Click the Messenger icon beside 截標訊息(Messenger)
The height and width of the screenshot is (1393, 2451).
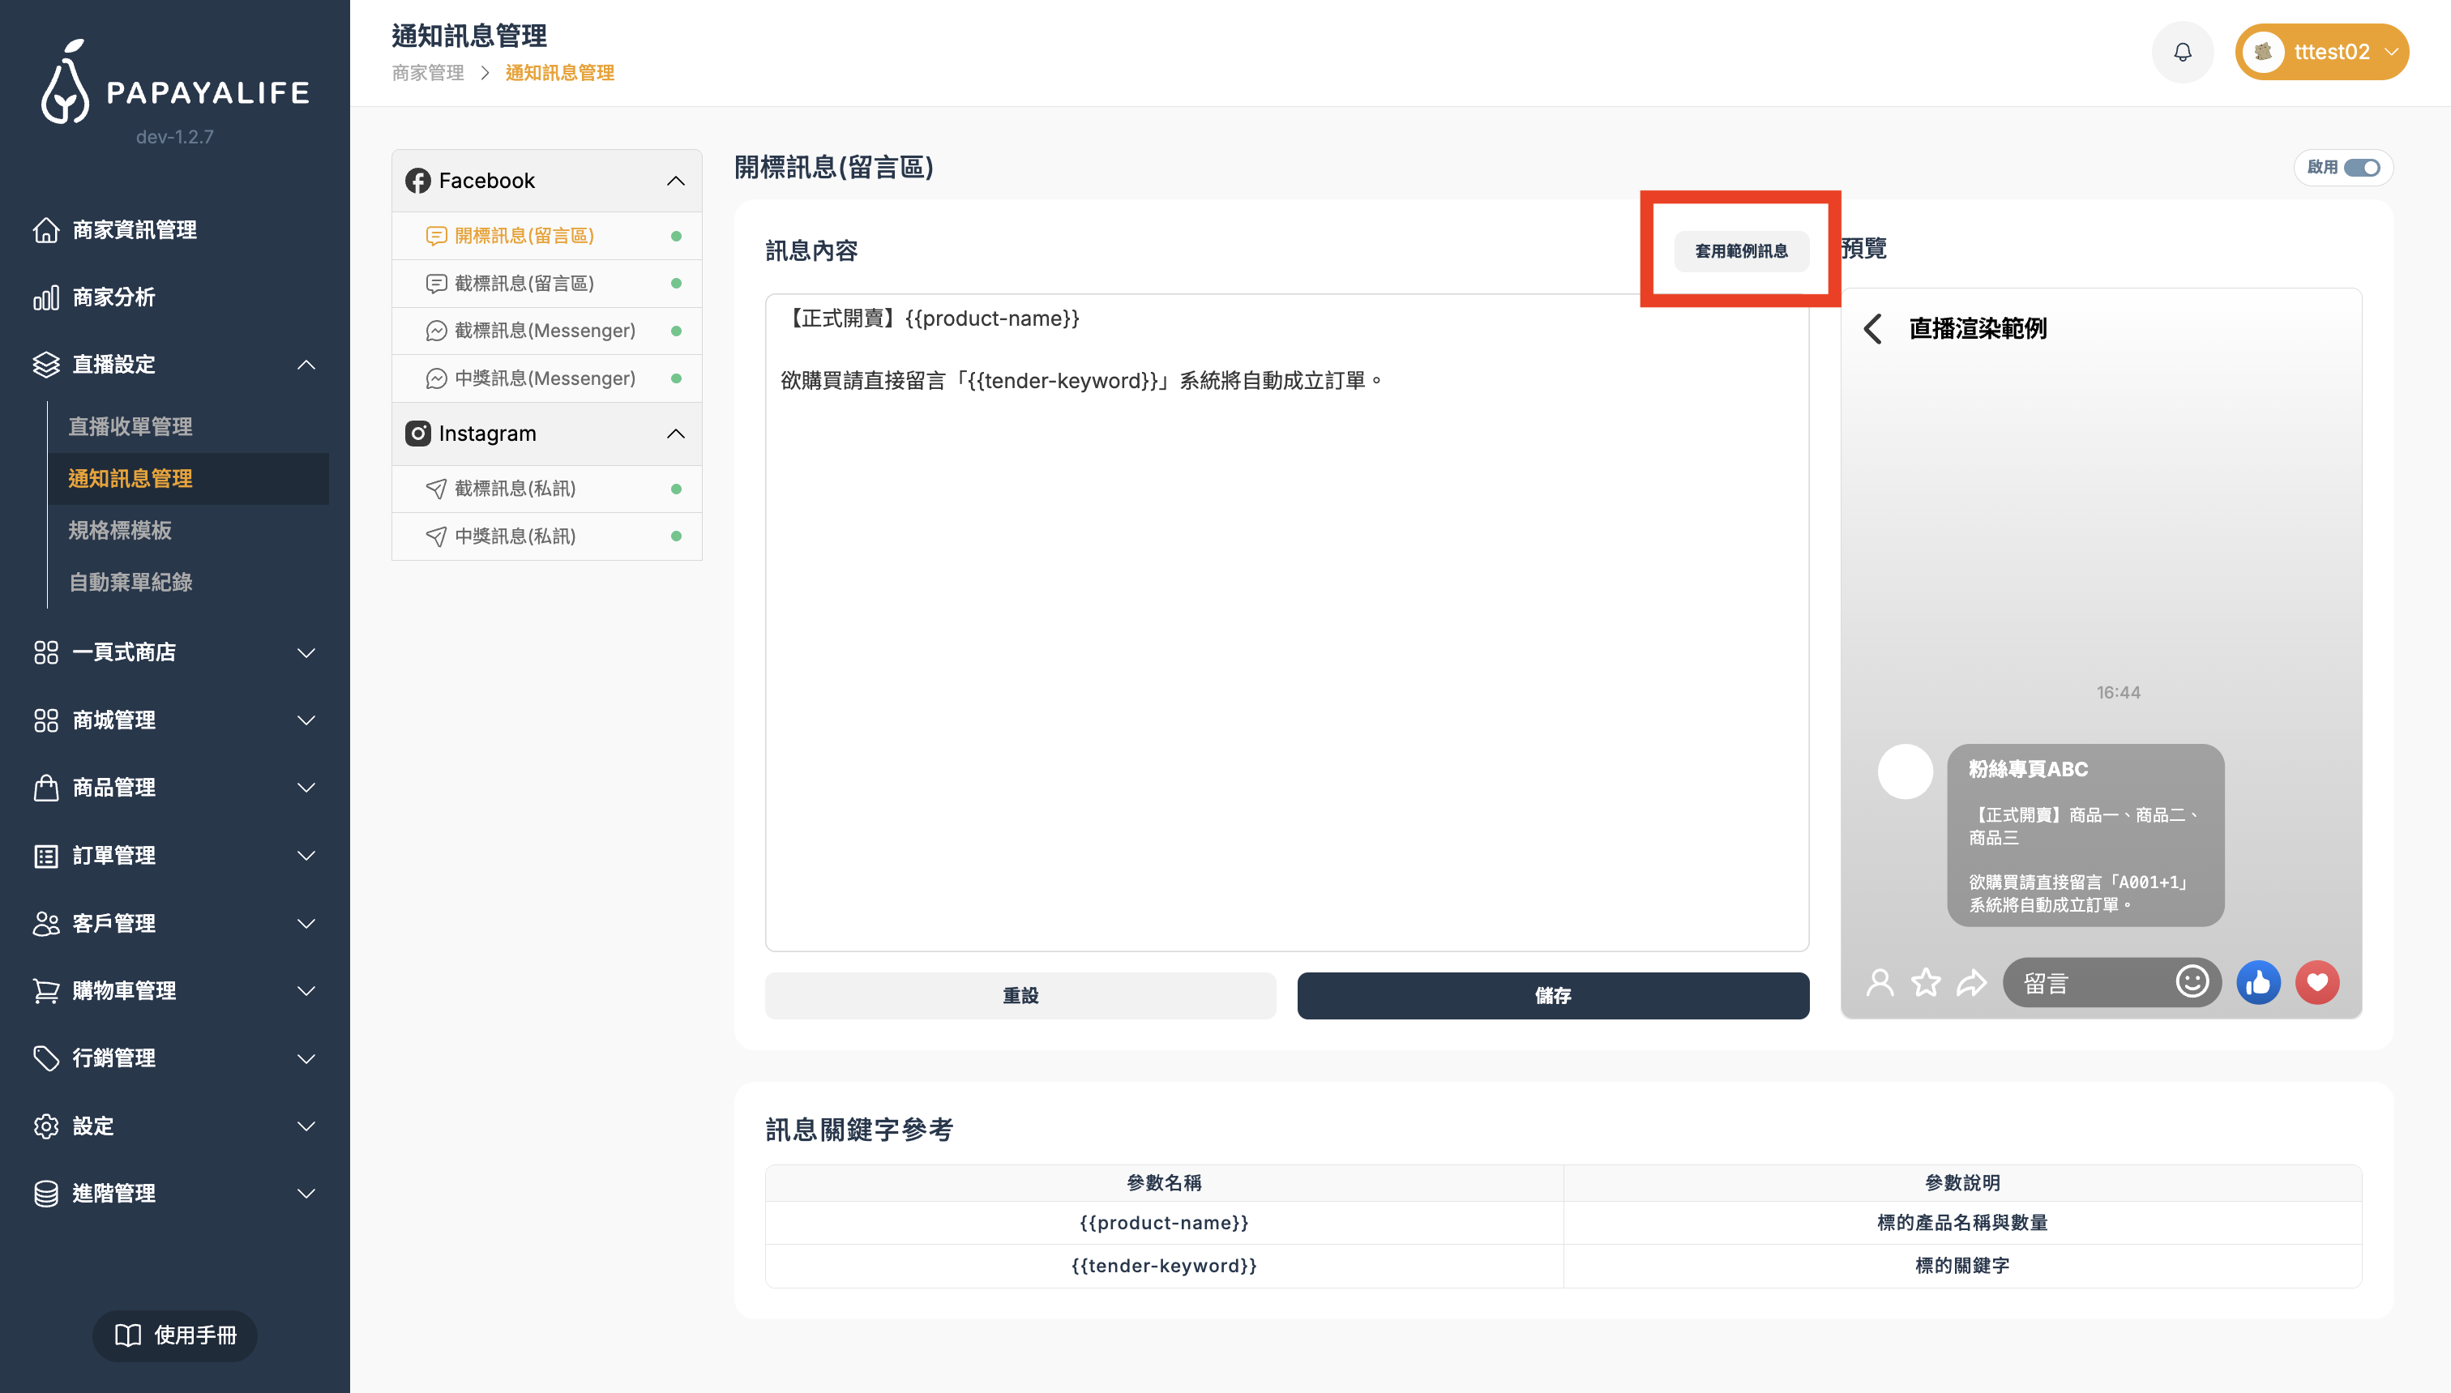436,330
